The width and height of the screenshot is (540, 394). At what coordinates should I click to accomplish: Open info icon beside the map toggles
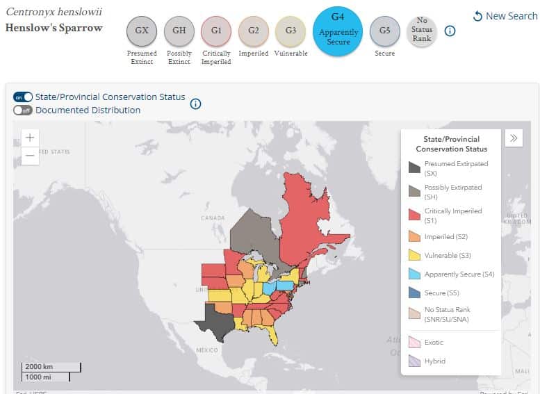195,104
